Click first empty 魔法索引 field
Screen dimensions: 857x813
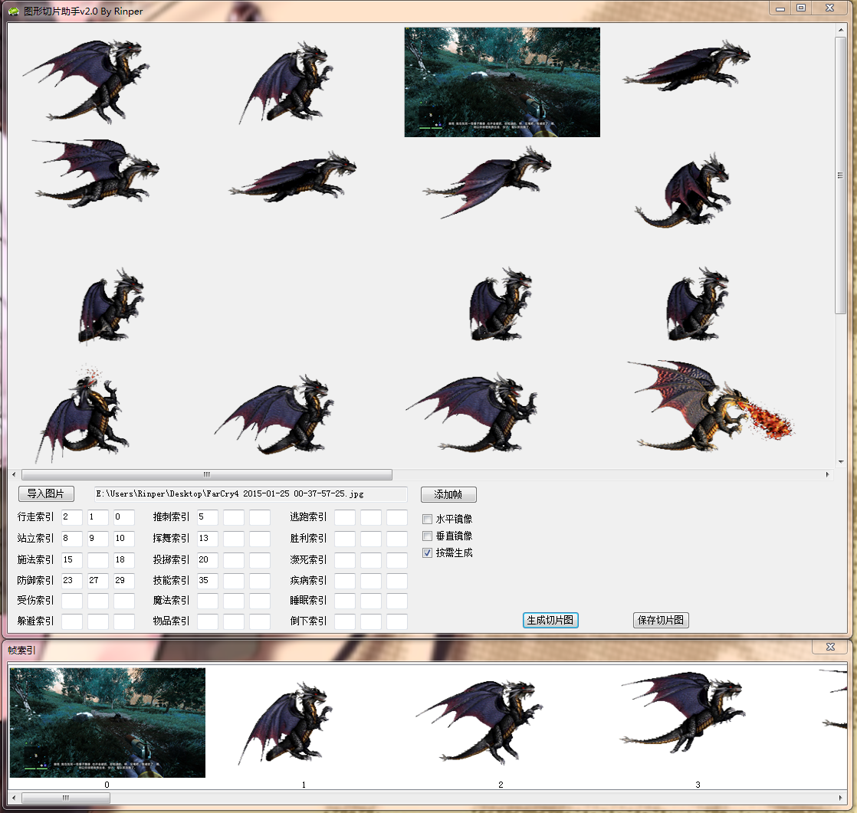[207, 601]
